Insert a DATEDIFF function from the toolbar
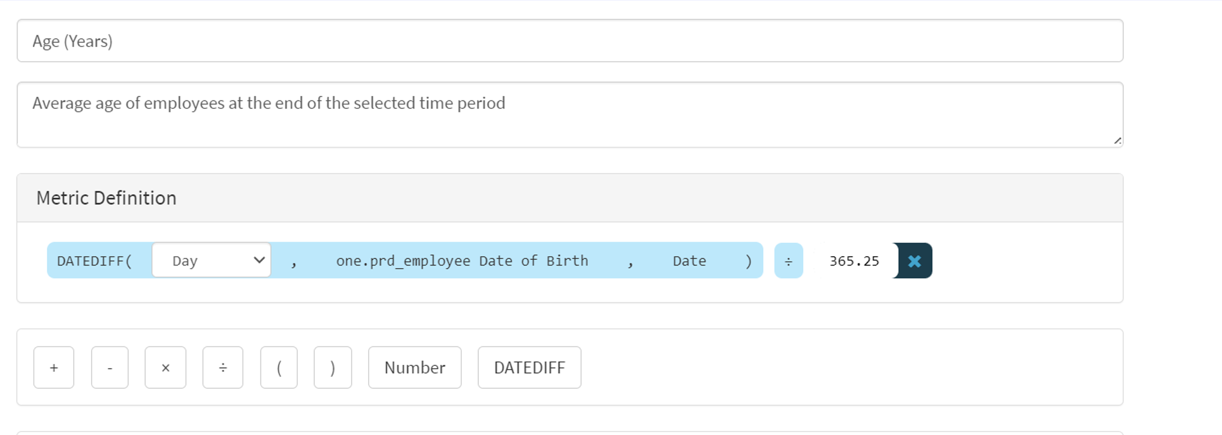The image size is (1222, 435). pos(529,367)
